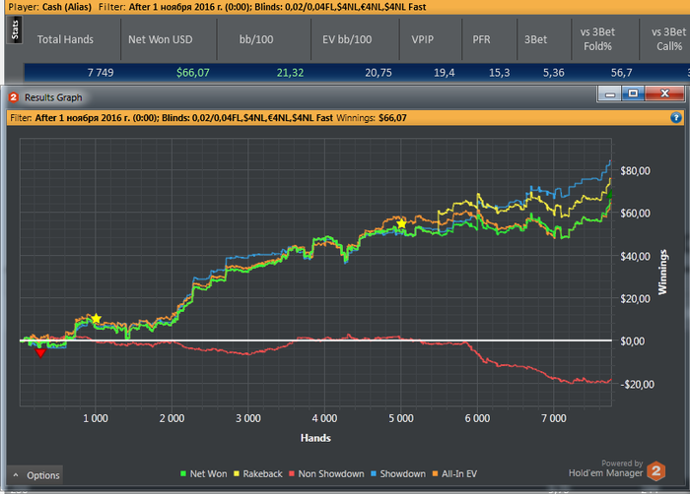Sort by PFR column header
Image resolution: width=690 pixels, height=494 pixels.
pyautogui.click(x=481, y=39)
